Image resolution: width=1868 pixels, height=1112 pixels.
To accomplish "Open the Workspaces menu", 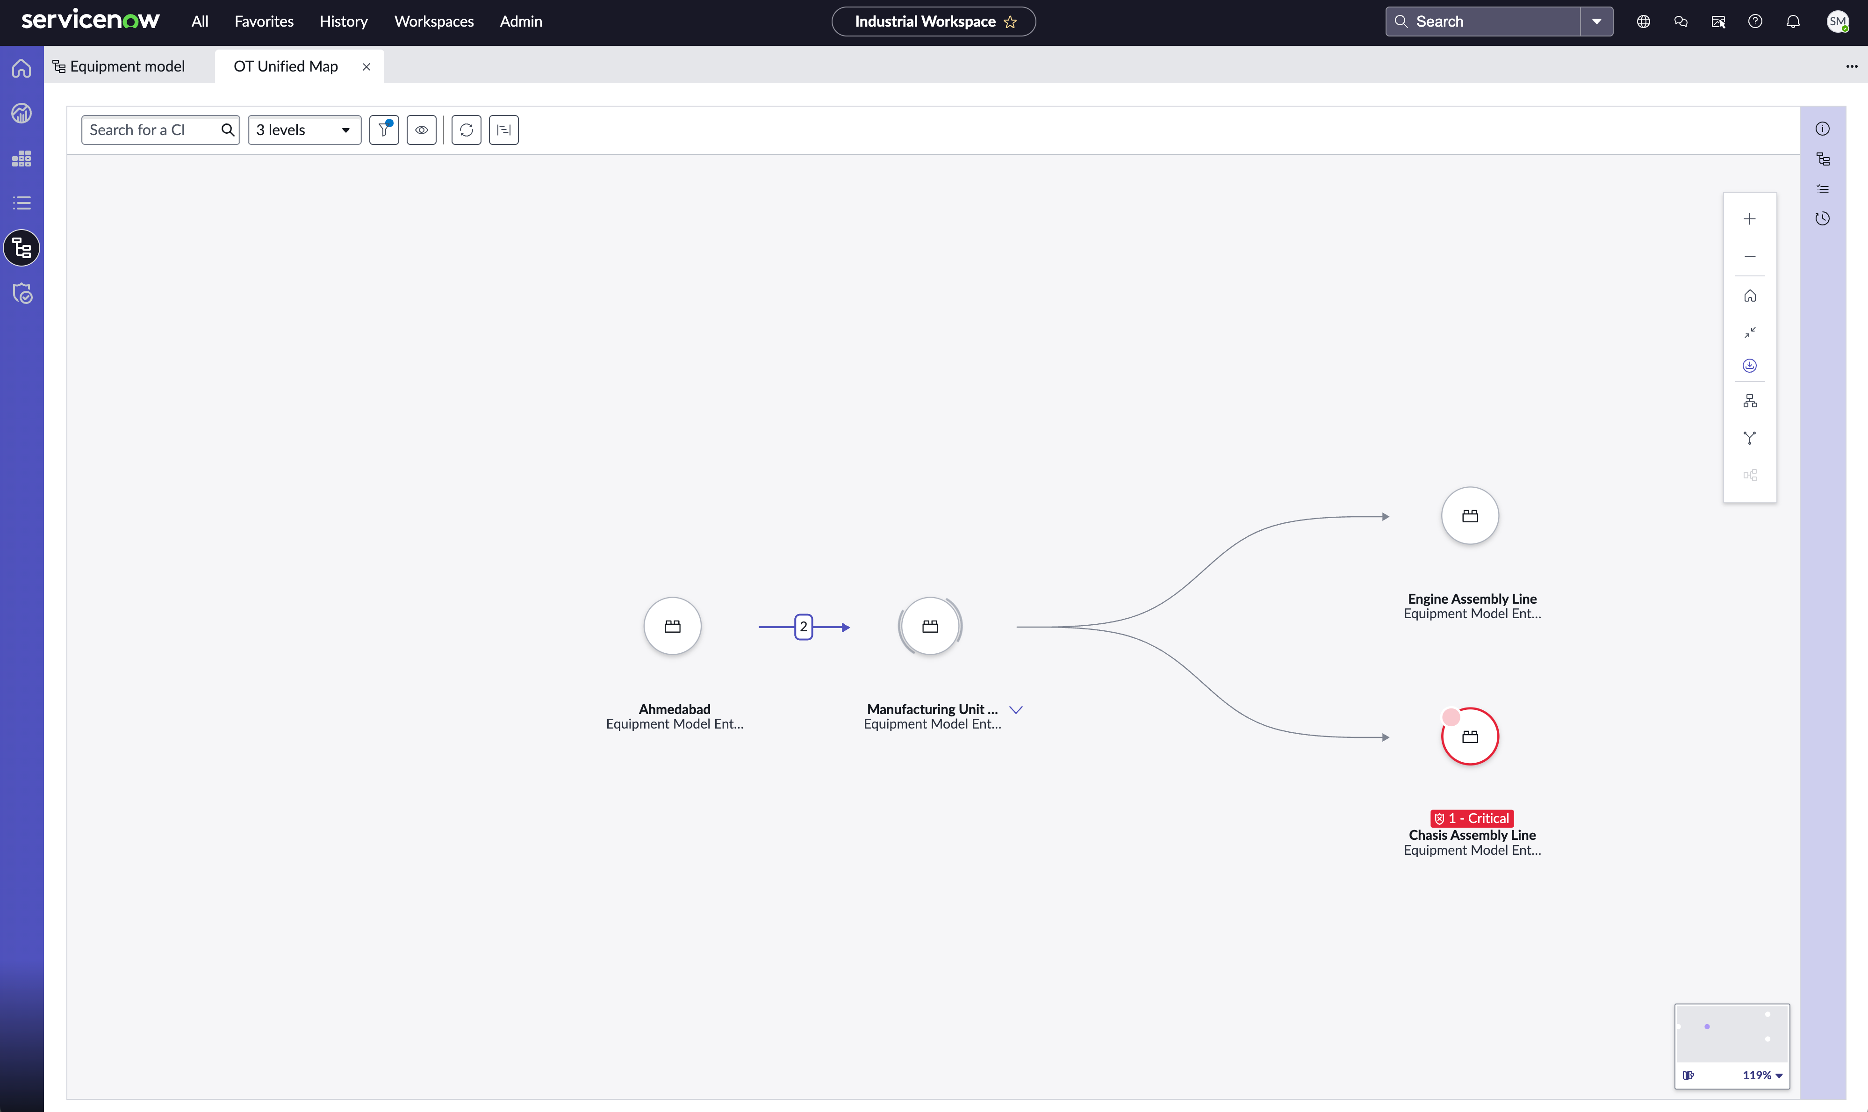I will (434, 22).
